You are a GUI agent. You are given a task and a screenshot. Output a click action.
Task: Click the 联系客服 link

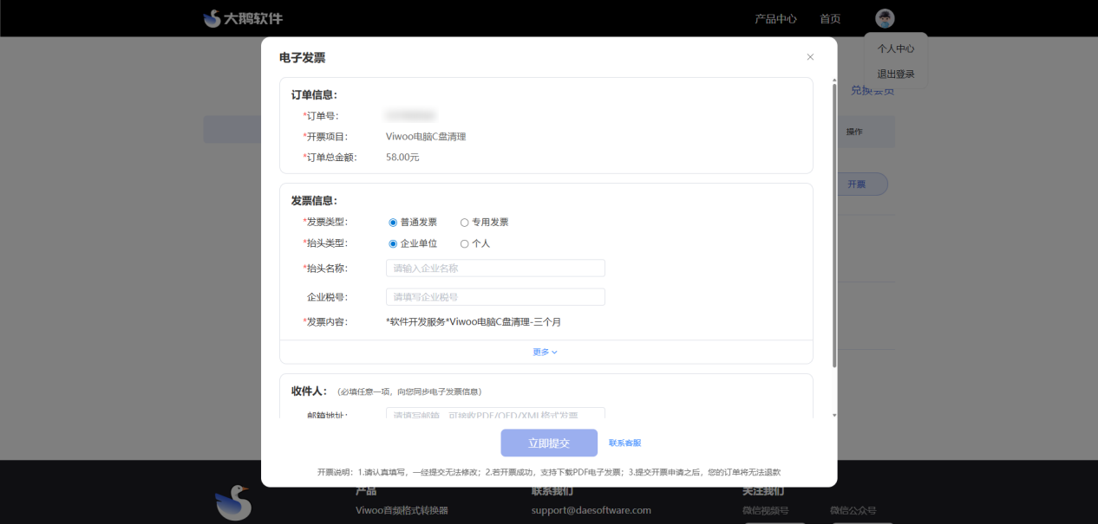pos(624,443)
